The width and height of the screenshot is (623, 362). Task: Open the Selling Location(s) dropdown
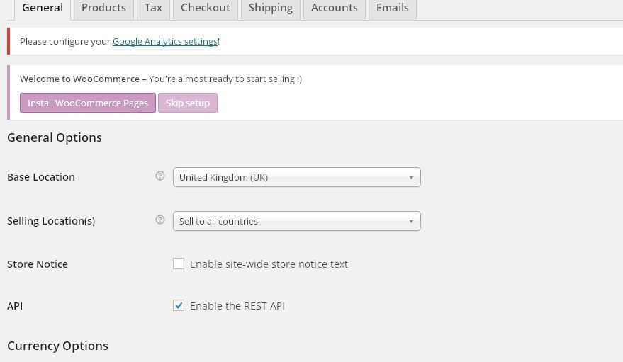(x=297, y=221)
